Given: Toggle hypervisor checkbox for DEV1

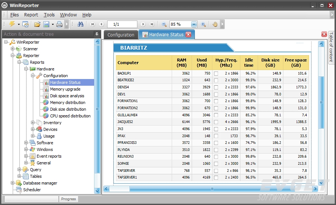Looking at the screenshot, I should point(216,94).
